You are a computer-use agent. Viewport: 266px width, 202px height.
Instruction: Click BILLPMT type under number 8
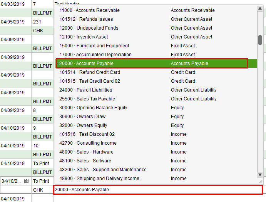[x=42, y=119]
